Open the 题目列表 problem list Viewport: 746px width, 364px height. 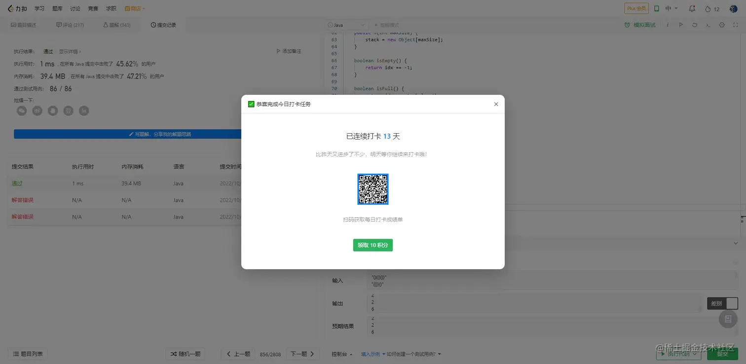tap(27, 354)
